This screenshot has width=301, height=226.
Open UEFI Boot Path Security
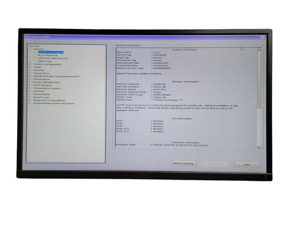click(53, 58)
